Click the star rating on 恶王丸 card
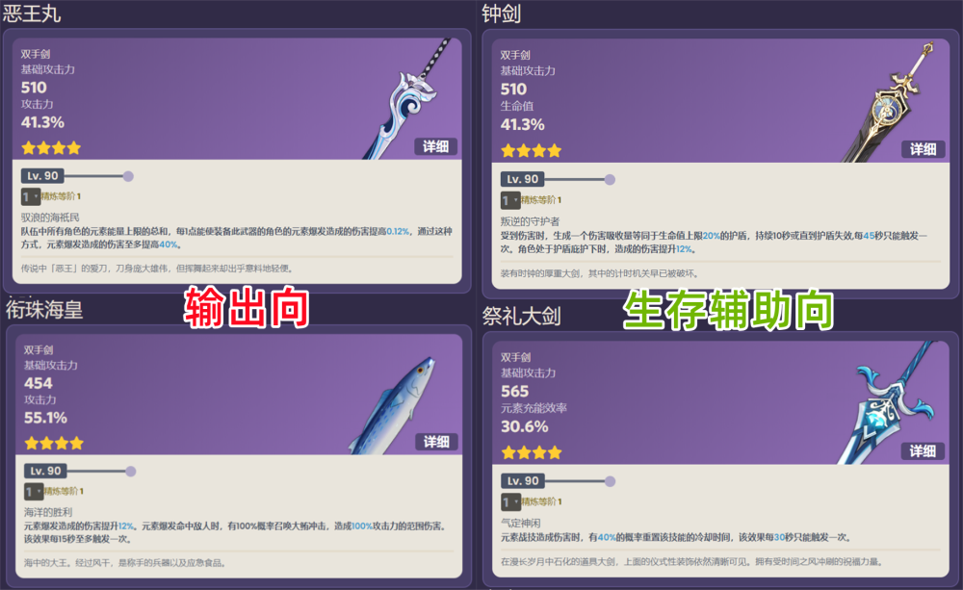This screenshot has height=590, width=963. (51, 148)
